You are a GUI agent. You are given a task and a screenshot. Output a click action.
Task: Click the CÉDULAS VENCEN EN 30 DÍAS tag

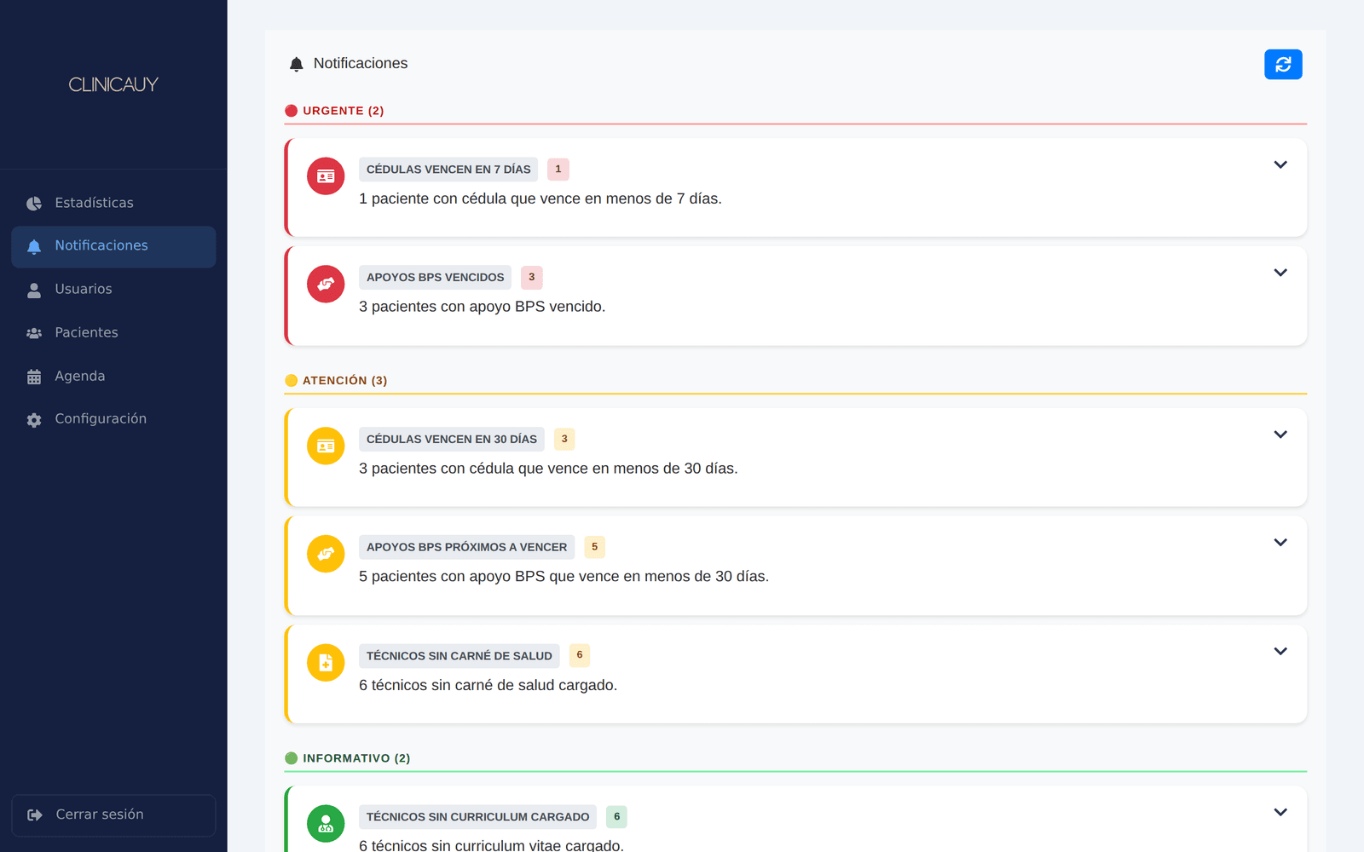(x=452, y=440)
